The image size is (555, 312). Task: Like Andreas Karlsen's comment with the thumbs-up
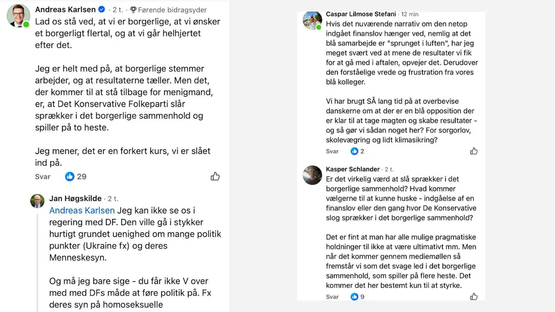click(x=215, y=176)
